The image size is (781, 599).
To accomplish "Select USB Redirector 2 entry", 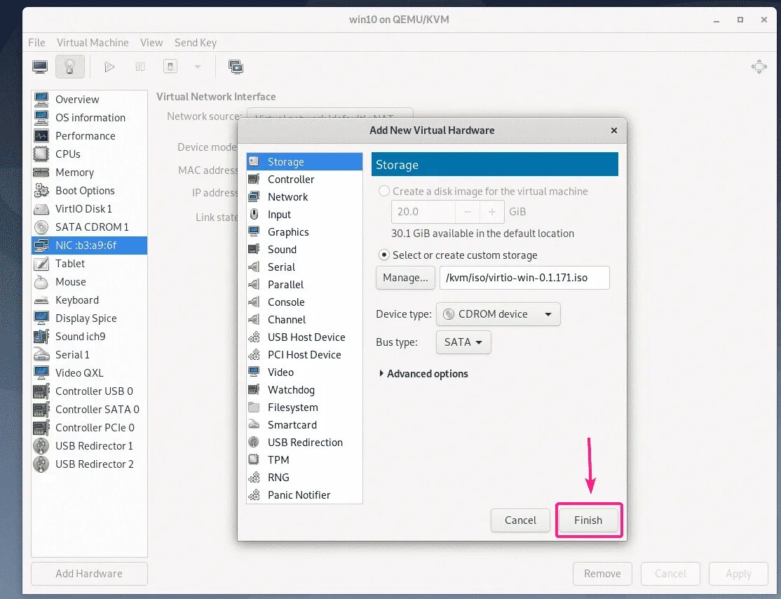I will point(89,464).
